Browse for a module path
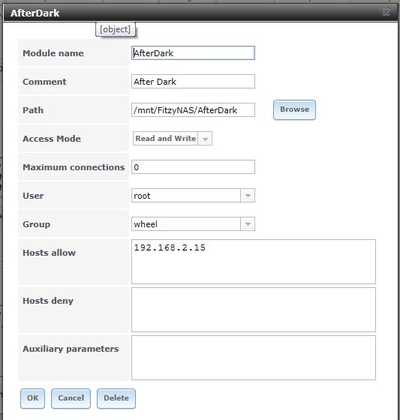 point(294,109)
